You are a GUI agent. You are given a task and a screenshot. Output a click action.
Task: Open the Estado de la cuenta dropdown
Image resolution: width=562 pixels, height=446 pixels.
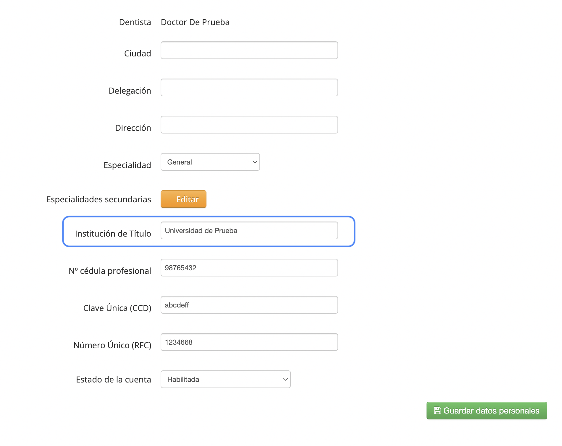pos(226,379)
